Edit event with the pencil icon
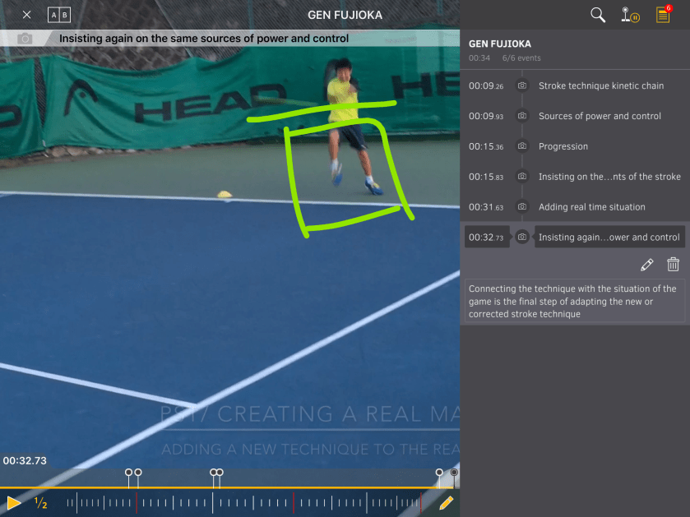Viewport: 690px width, 517px height. 647,265
